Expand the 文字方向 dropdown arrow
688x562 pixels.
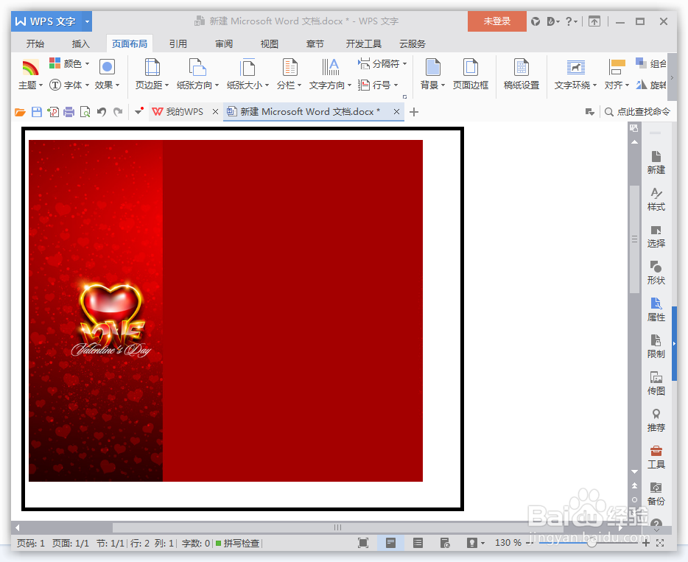coord(349,85)
